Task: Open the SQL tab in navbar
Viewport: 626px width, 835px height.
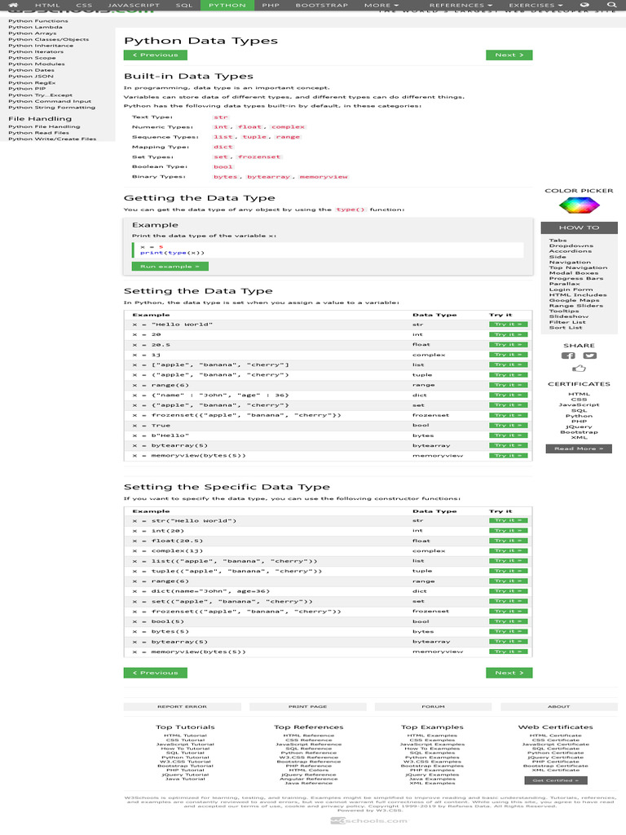Action: click(184, 5)
